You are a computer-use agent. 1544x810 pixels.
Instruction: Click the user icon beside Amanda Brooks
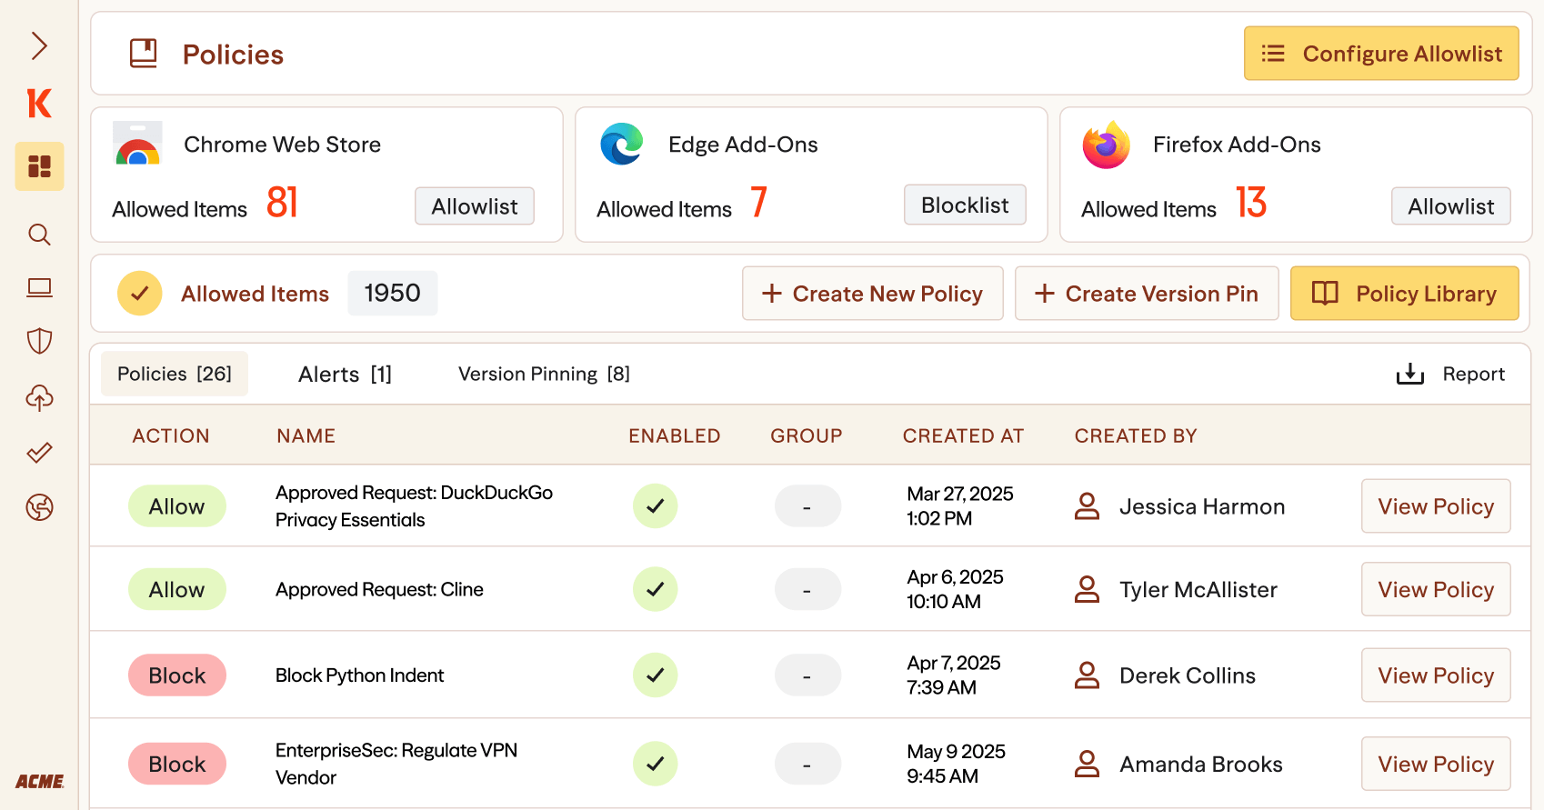pyautogui.click(x=1088, y=764)
